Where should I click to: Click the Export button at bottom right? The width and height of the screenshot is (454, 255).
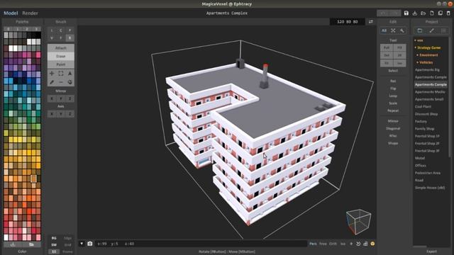pyautogui.click(x=431, y=251)
